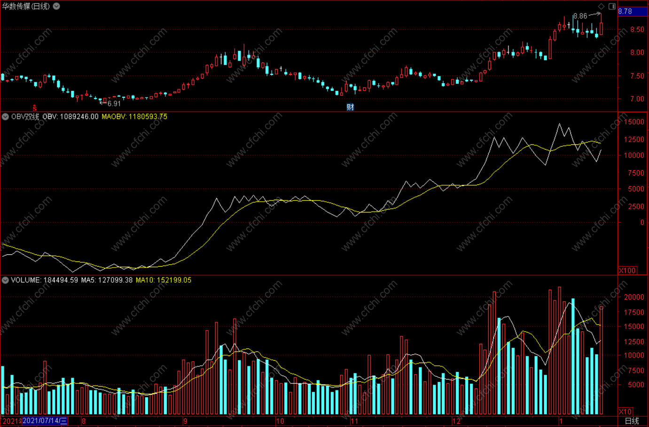Screen dimensions: 649x427
Task: Click the yellow MA10 volume label
Action: pos(164,280)
